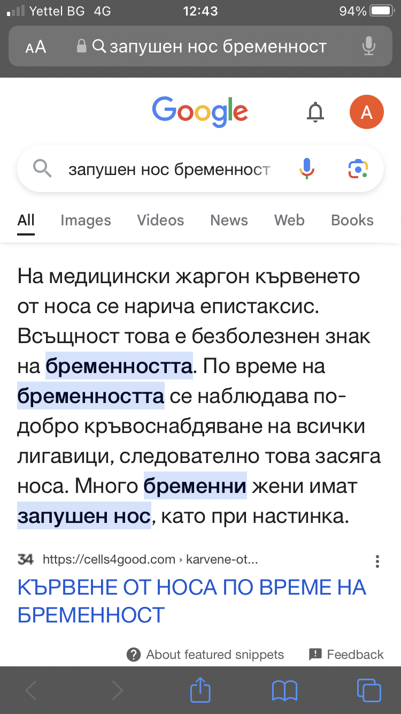Open the Google account avatar
This screenshot has height=714, width=401.
coord(366,112)
